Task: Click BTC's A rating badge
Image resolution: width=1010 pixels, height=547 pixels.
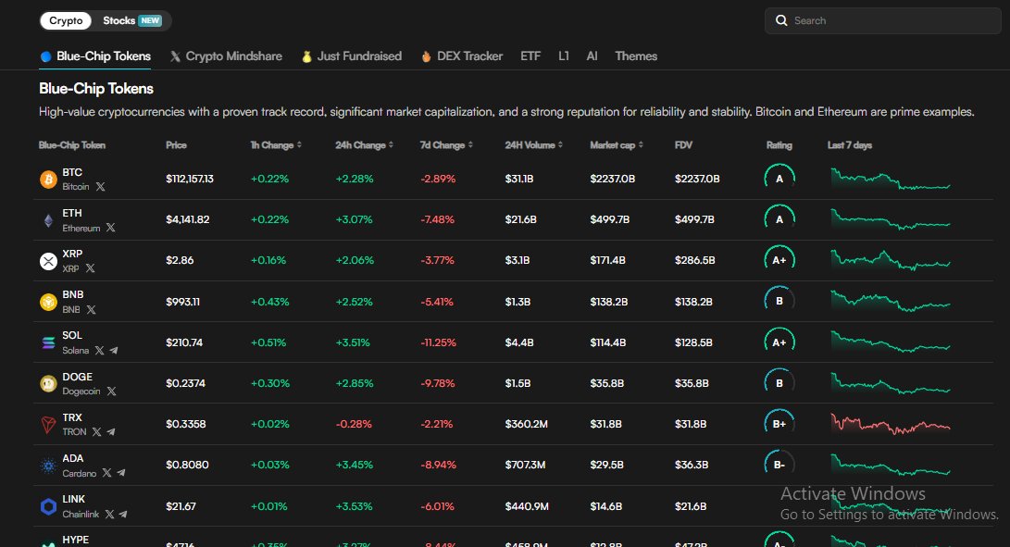Action: click(779, 179)
